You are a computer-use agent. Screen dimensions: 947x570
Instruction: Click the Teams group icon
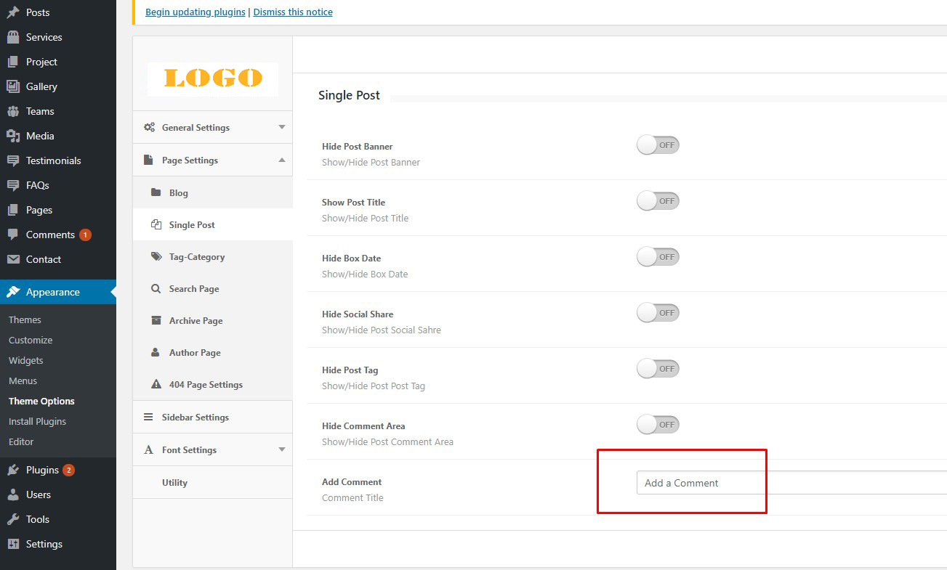(13, 111)
